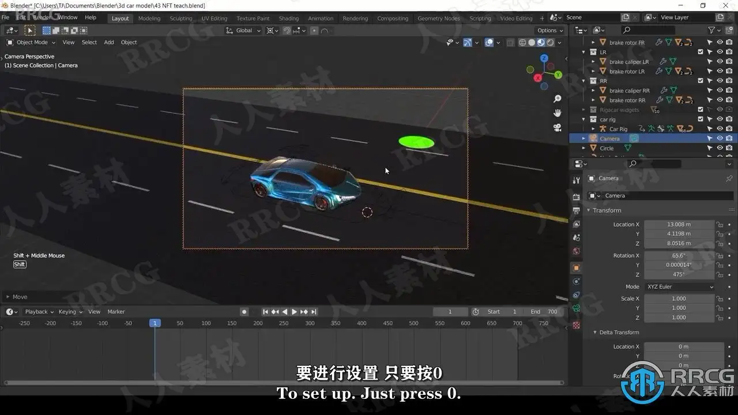This screenshot has height=415, width=738.
Task: Select material preview viewport shading
Action: point(541,43)
